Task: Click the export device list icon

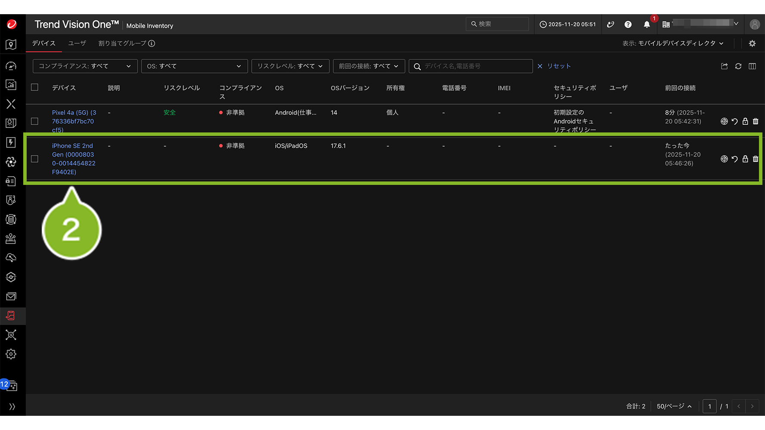Action: pos(724,66)
